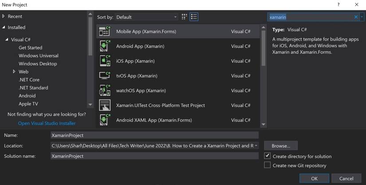Click the Browse... button
The width and height of the screenshot is (366, 185).
pos(281,146)
